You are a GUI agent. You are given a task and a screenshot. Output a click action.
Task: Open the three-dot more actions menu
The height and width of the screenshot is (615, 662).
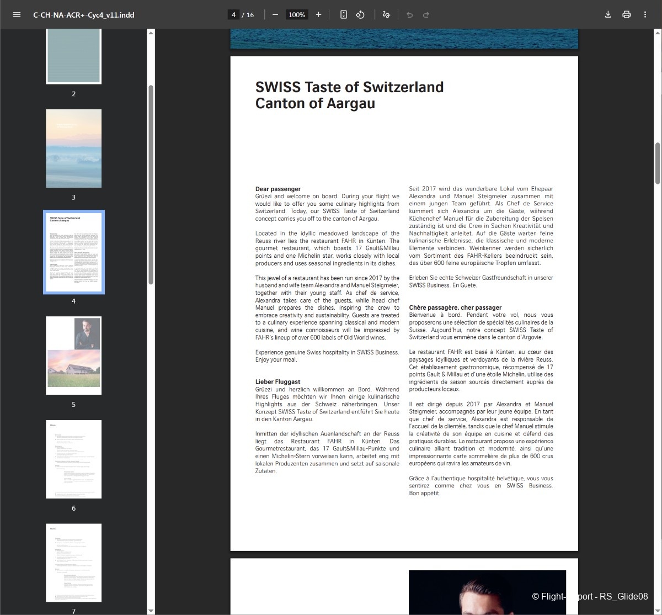tap(645, 15)
